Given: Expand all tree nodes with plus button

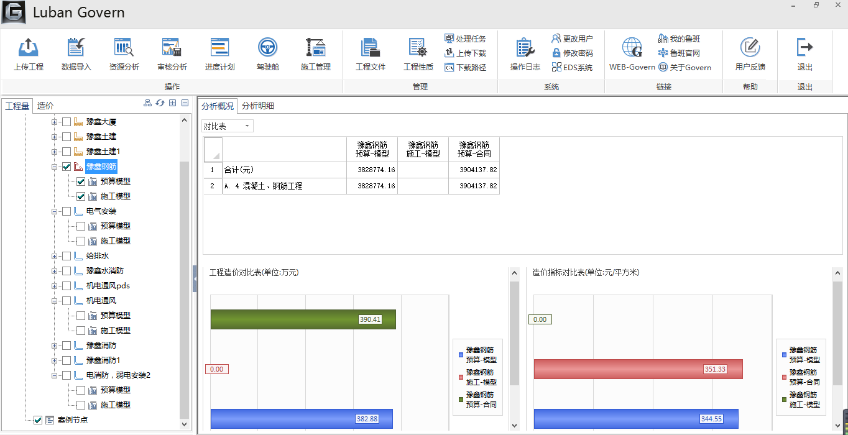Looking at the screenshot, I should coord(172,103).
